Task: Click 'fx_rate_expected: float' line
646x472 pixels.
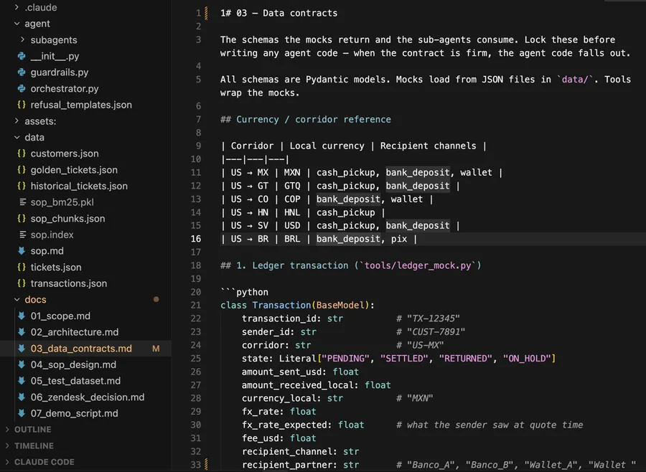Action: (x=303, y=425)
